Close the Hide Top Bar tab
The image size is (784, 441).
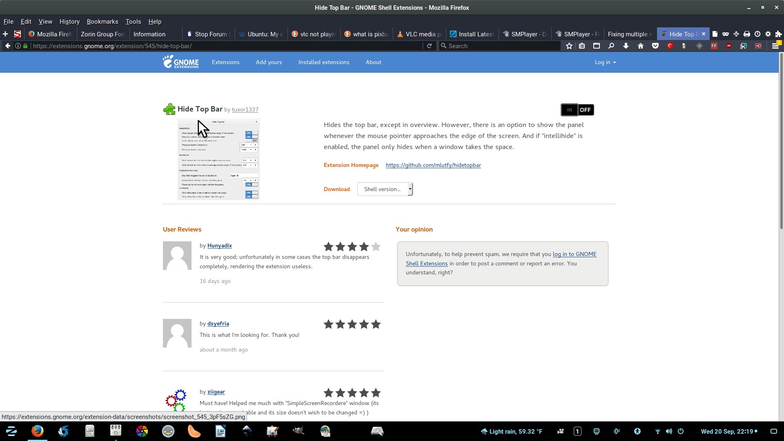click(704, 34)
